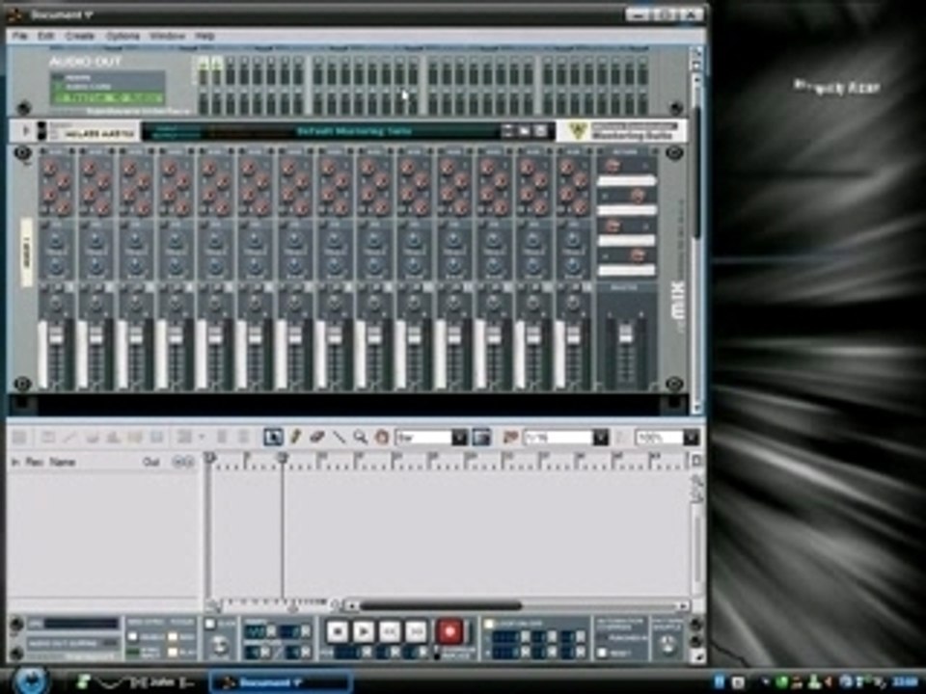Select the Pencil tool
Screen dimensions: 926x694
pos(295,437)
